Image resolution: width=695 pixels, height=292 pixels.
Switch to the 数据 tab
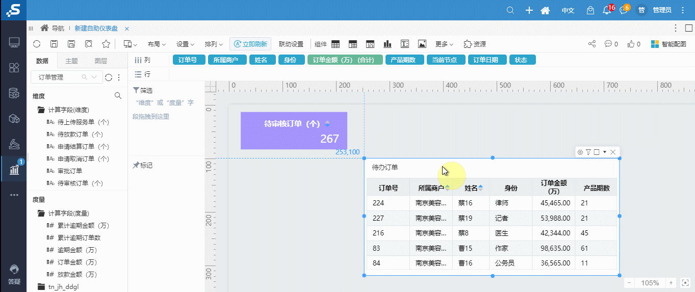tap(42, 61)
